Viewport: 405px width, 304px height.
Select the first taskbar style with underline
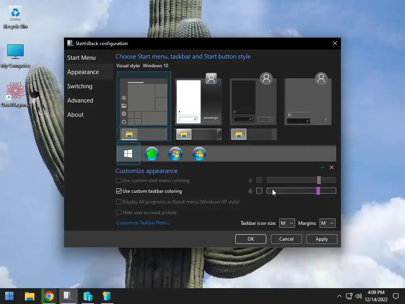(144, 134)
